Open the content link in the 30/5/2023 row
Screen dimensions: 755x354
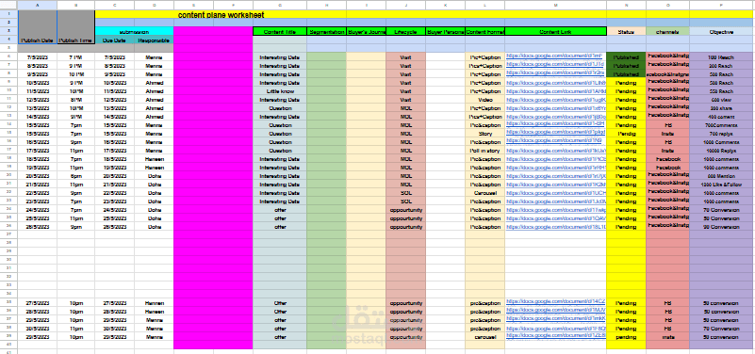pos(556,328)
